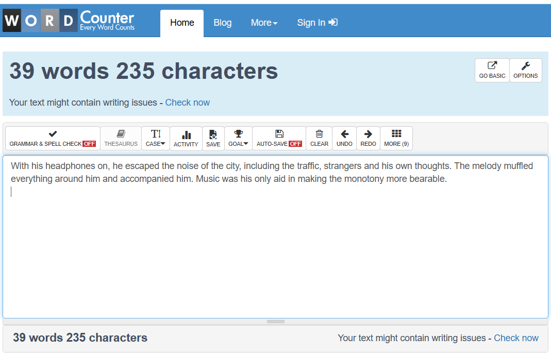Click the Undo arrow button
Image resolution: width=551 pixels, height=354 pixels.
pos(344,139)
